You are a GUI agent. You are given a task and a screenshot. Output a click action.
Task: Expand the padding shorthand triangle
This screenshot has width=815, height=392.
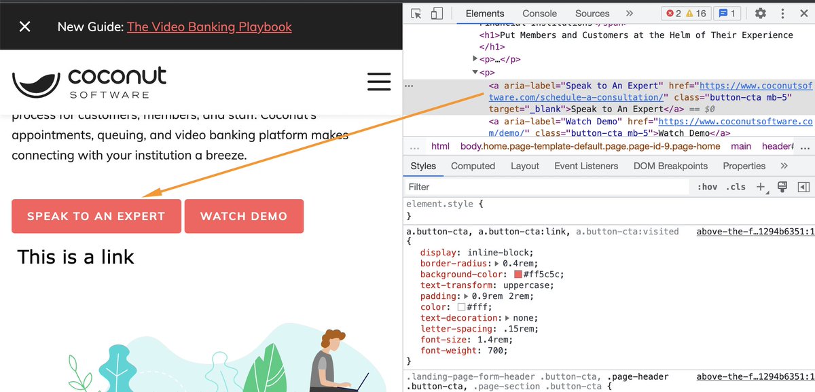click(467, 296)
